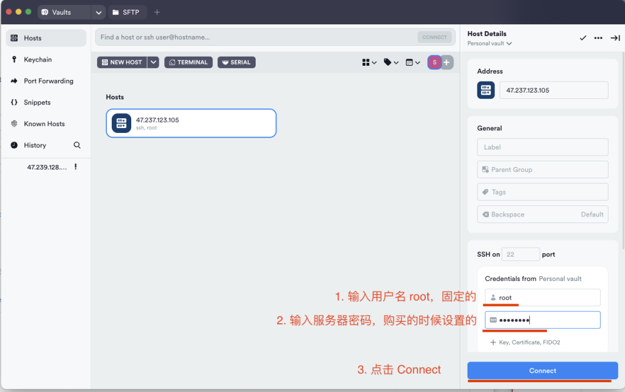Image resolution: width=625 pixels, height=392 pixels.
Task: Click the CONNECT button in search bar
Action: coord(435,37)
